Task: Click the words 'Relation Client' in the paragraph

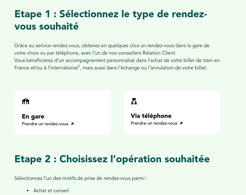Action: pos(159,53)
